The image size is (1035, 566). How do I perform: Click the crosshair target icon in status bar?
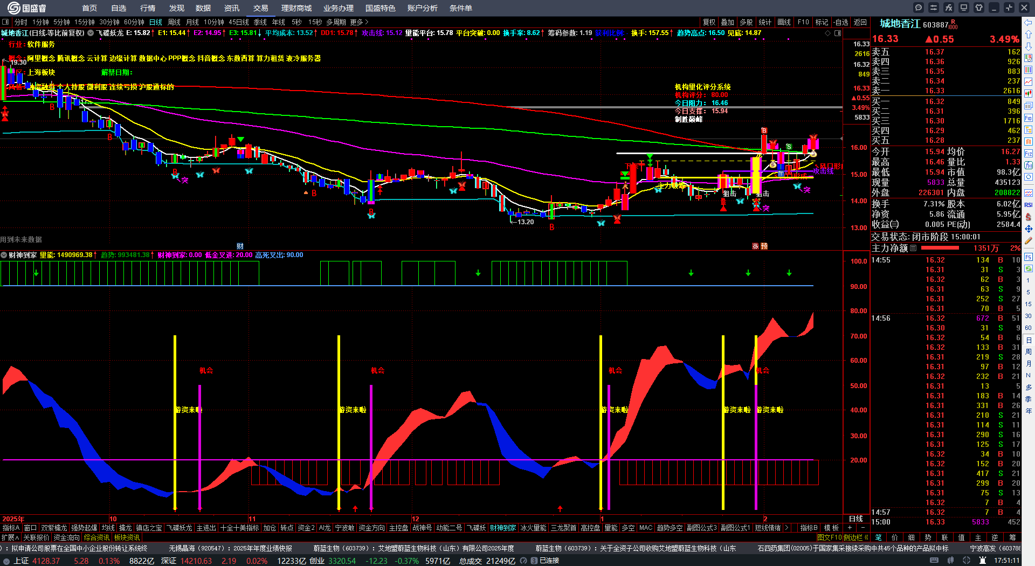[x=967, y=561]
